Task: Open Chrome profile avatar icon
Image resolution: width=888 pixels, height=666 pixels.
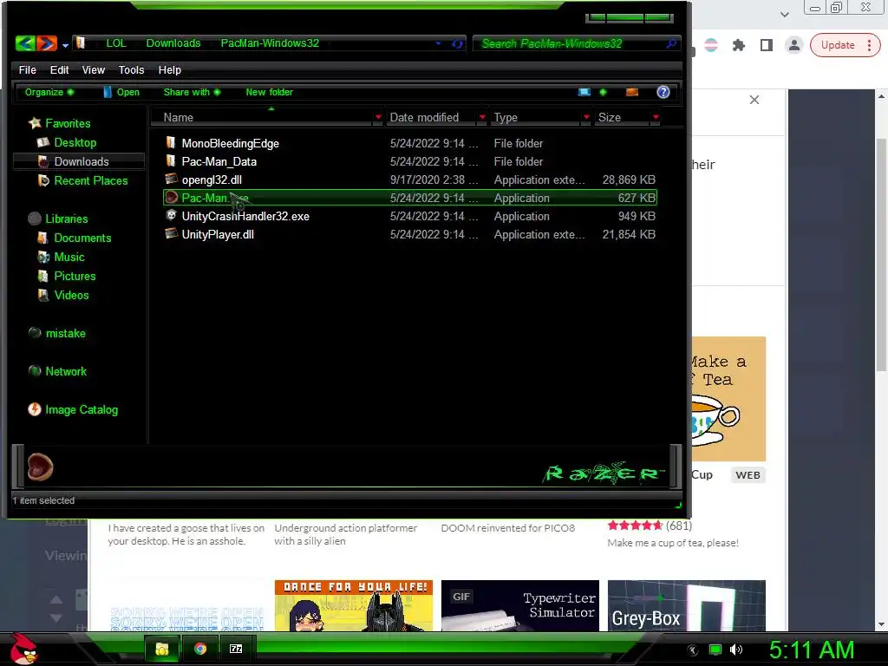Action: pyautogui.click(x=794, y=45)
